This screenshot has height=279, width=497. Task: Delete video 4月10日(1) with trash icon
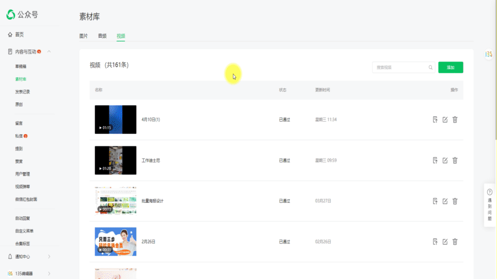pos(455,119)
